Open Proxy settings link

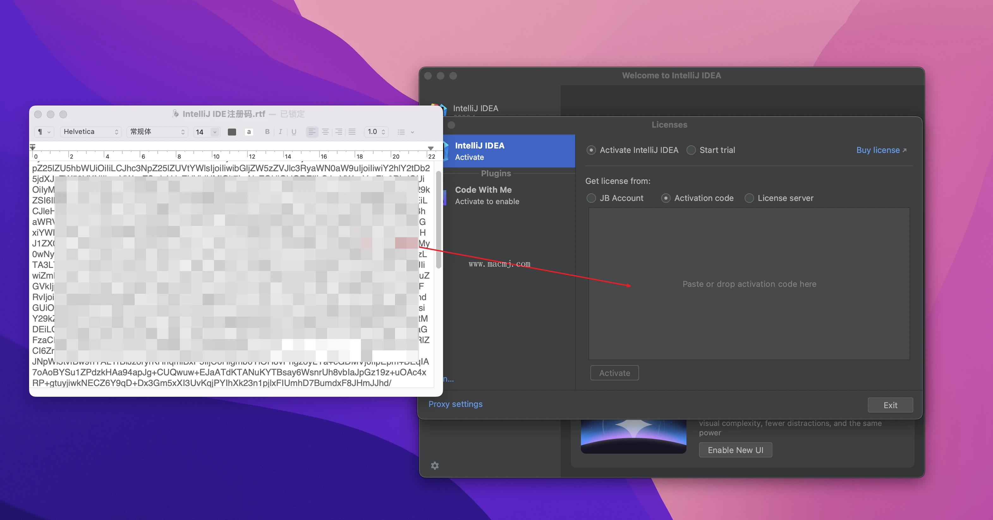tap(455, 404)
